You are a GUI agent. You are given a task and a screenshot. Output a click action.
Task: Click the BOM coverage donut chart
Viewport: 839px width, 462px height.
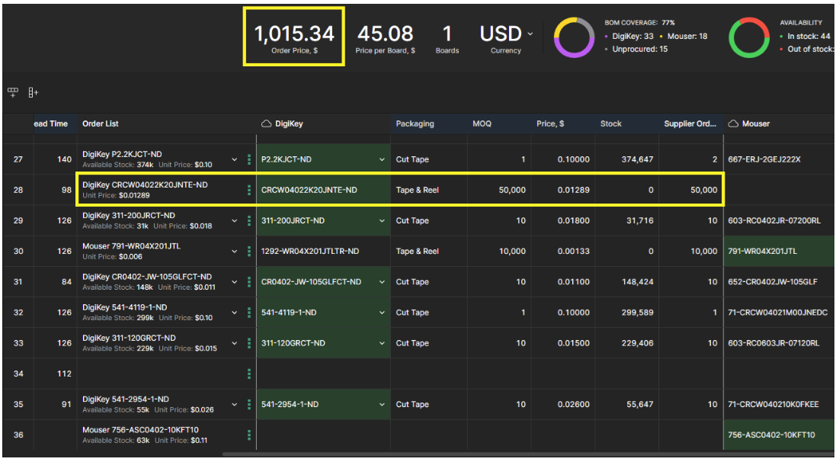(x=574, y=37)
